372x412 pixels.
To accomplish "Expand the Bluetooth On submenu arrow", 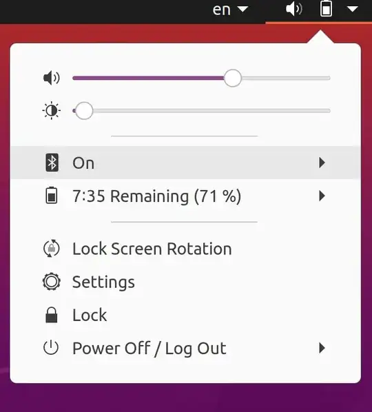I will click(322, 163).
